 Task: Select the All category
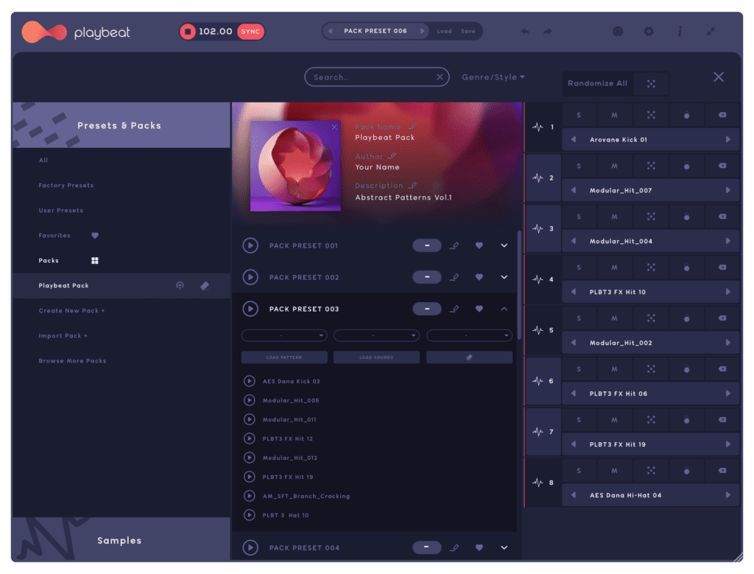click(43, 160)
